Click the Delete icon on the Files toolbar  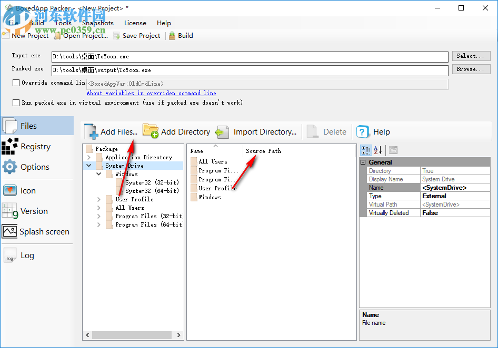(312, 131)
